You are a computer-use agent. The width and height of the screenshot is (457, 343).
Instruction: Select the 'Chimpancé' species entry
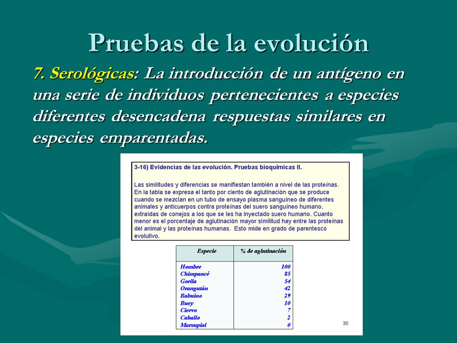(x=195, y=274)
